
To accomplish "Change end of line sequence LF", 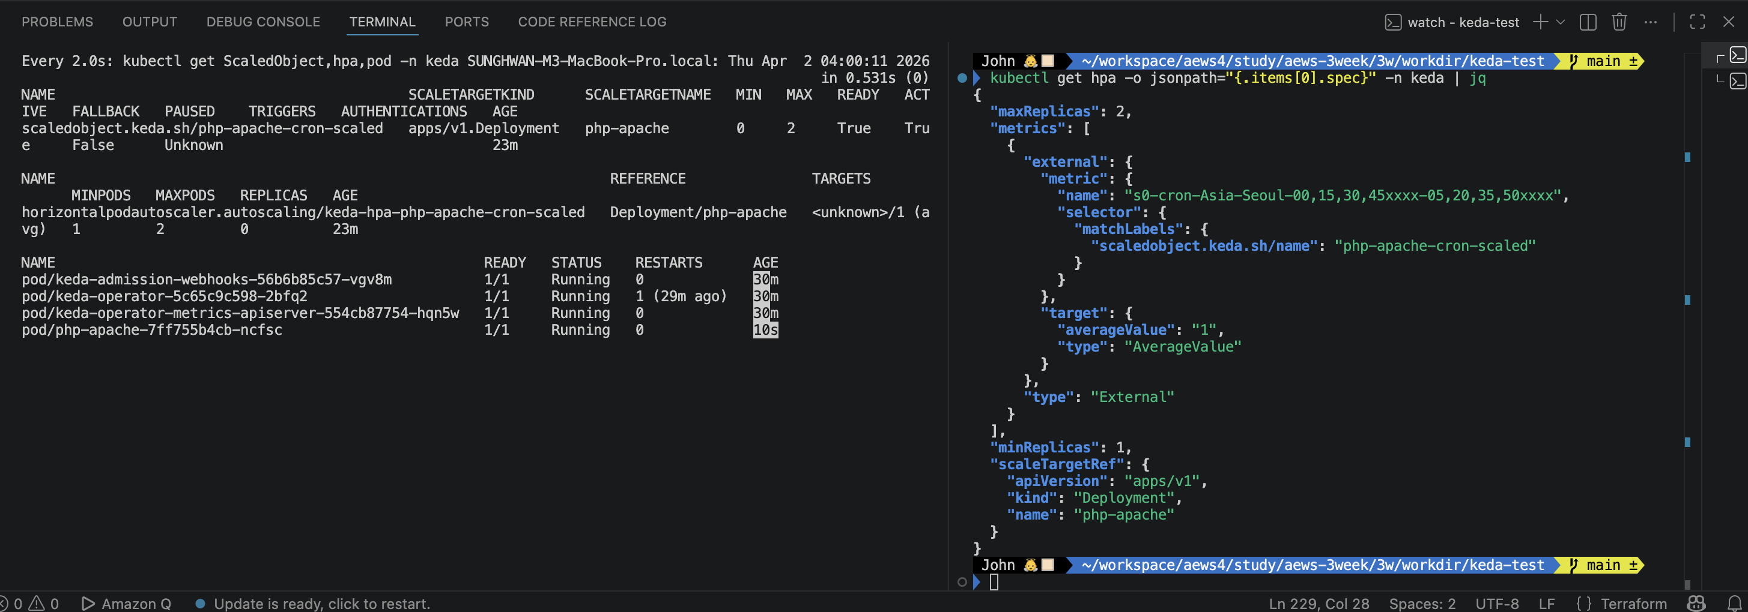I will [x=1546, y=603].
